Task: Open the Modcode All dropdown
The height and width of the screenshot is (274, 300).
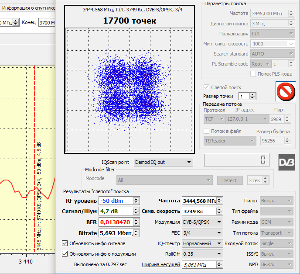Action: [x=164, y=180]
